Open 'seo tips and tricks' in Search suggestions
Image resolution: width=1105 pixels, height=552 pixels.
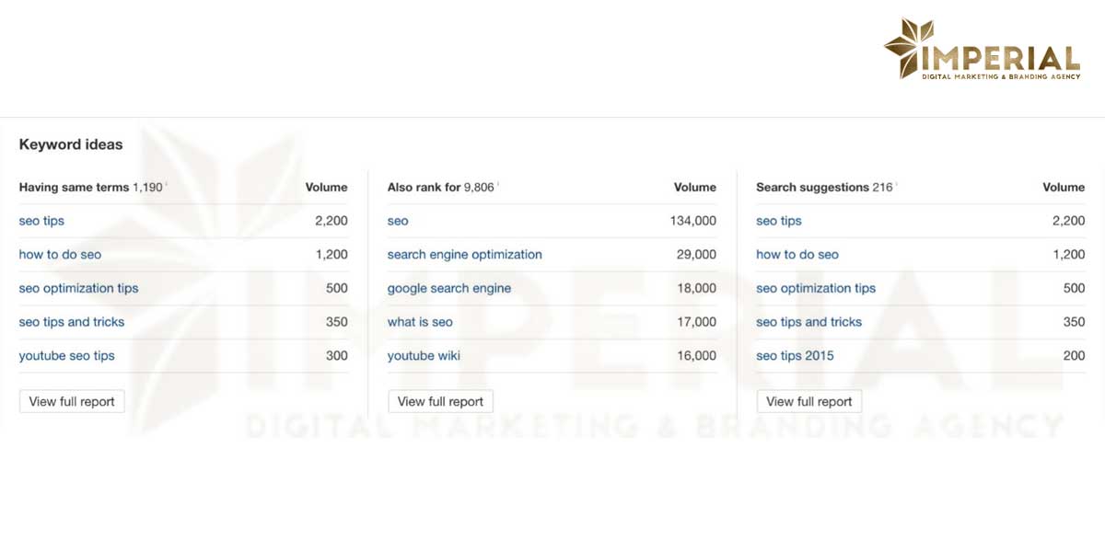(808, 322)
